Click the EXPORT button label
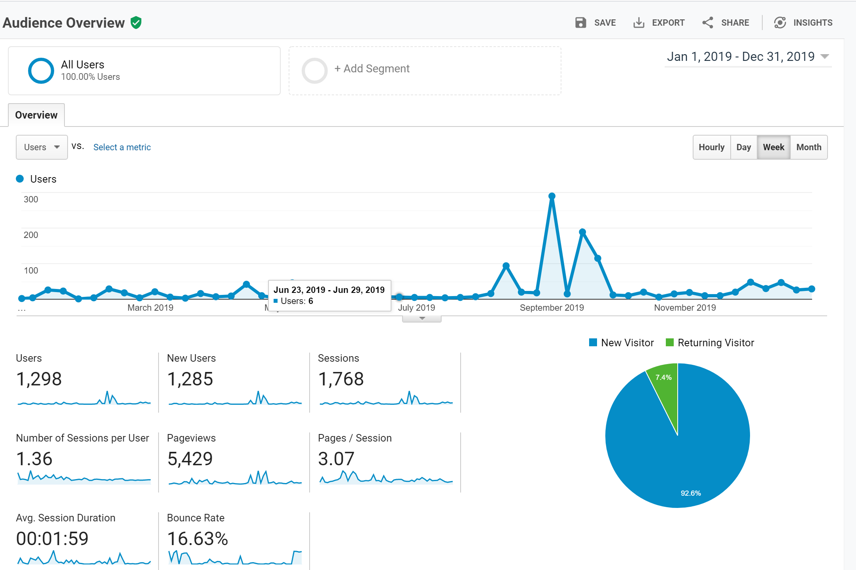Image resolution: width=856 pixels, height=570 pixels. pyautogui.click(x=668, y=23)
